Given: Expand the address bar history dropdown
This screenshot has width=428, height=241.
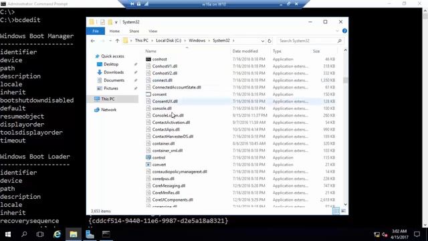Looking at the screenshot, I should point(263,41).
